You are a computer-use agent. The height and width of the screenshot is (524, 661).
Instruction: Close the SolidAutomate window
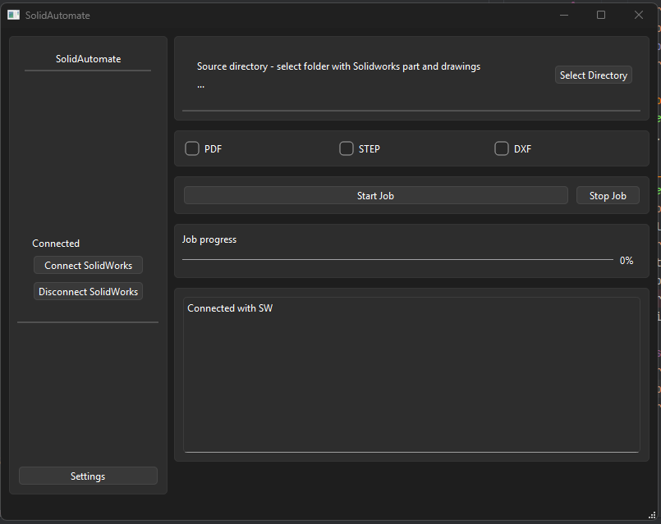(639, 15)
